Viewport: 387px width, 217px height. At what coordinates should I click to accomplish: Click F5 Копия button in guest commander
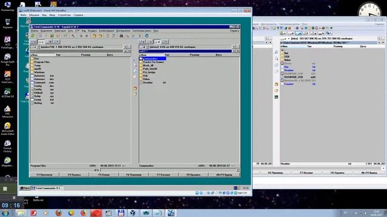(104, 175)
